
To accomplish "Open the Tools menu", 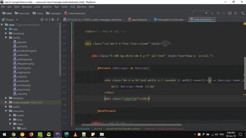I will [64, 7].
